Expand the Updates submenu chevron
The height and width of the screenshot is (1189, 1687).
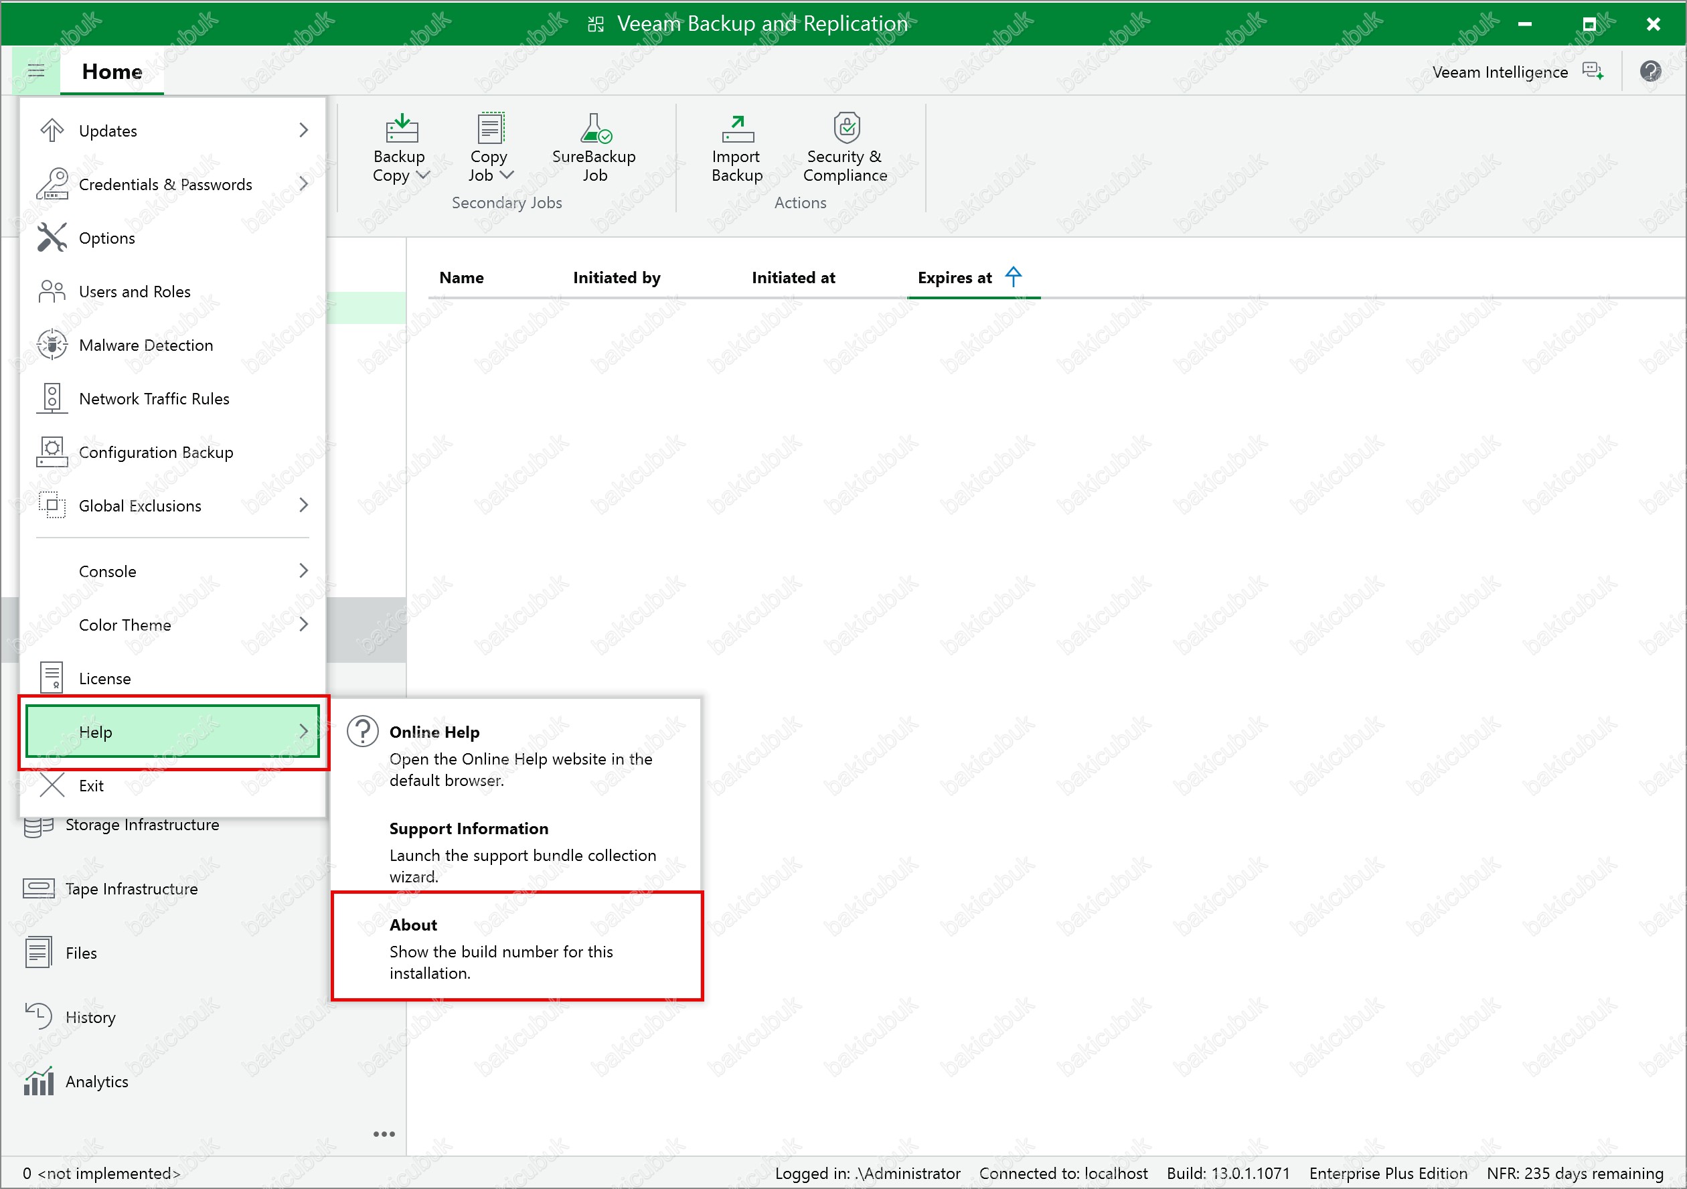303,130
